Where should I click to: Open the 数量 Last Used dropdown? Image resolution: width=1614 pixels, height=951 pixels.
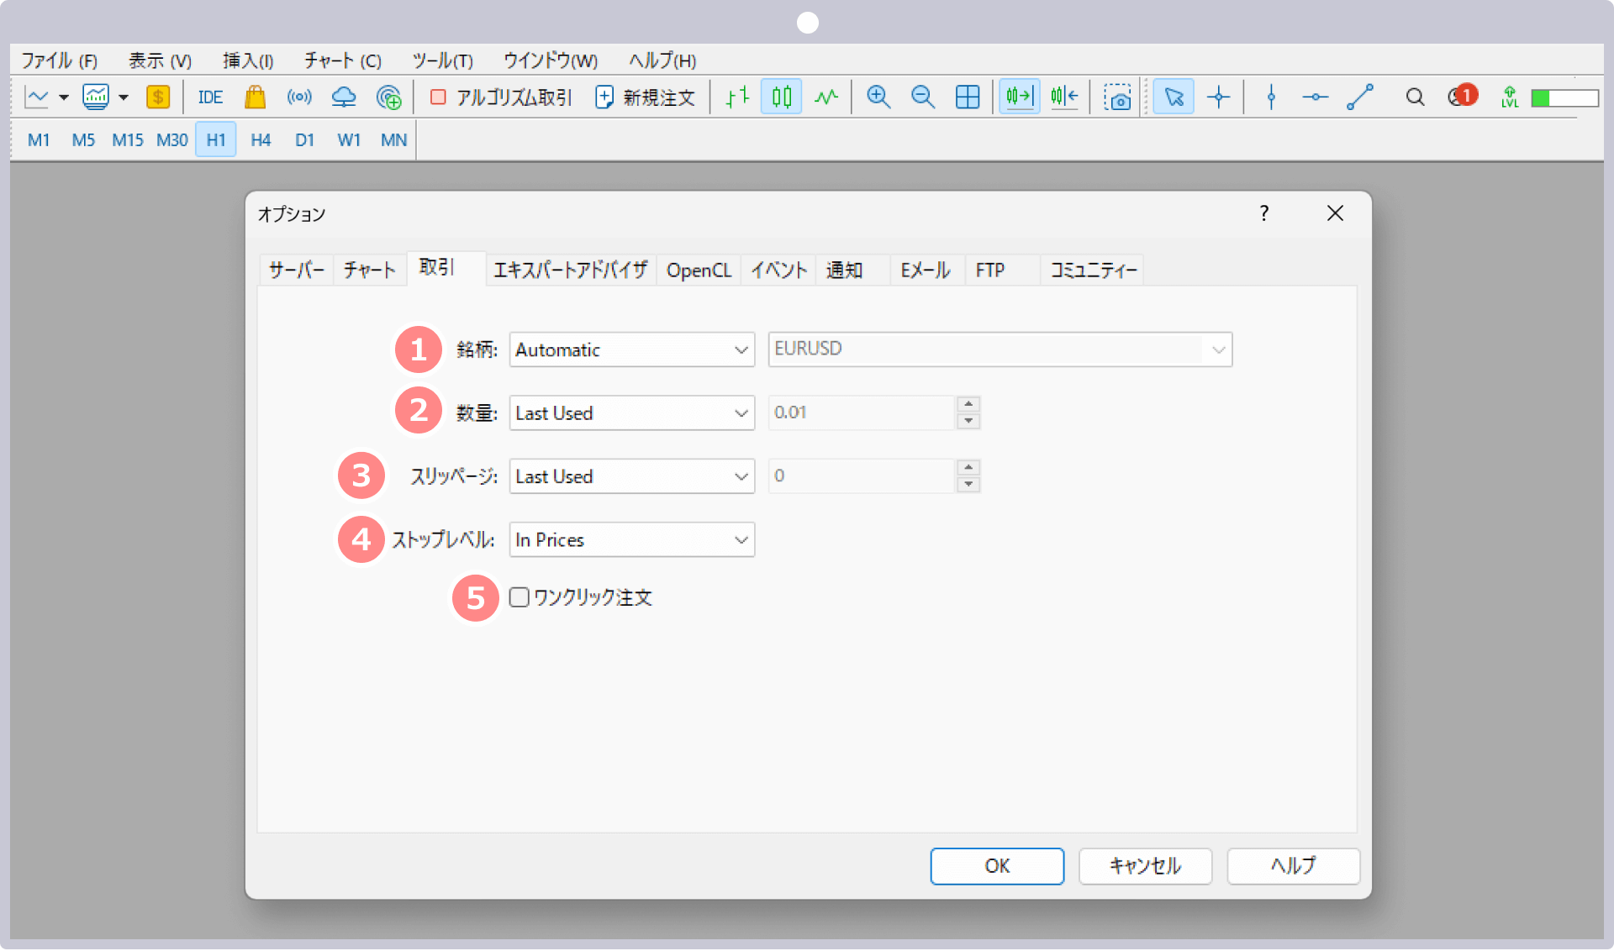point(632,413)
